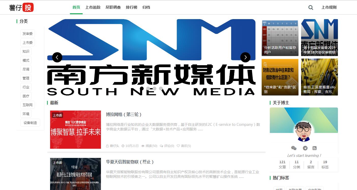Open the 前员工深度揭露ofo败局 thumbnail
This screenshot has width=357, height=190.
(x=319, y=77)
